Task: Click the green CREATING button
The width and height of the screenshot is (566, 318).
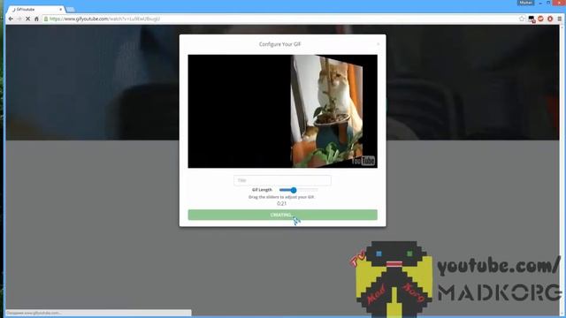Action: pyautogui.click(x=283, y=215)
